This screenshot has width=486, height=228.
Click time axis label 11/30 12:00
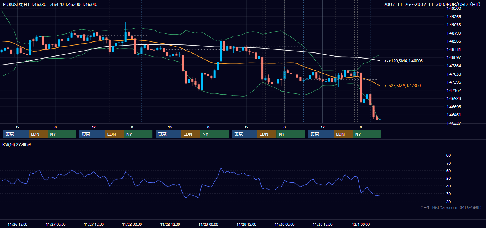tap(322, 224)
